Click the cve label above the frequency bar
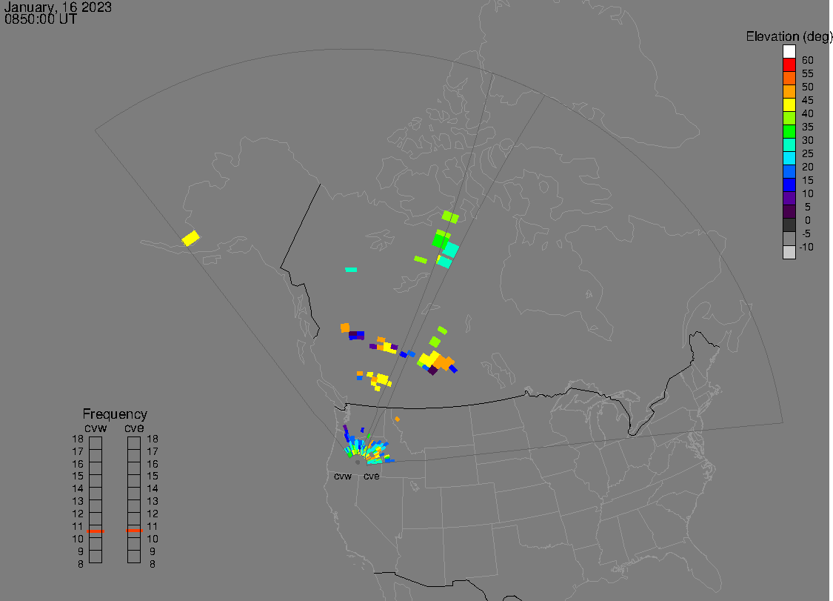The width and height of the screenshot is (833, 601). [134, 428]
